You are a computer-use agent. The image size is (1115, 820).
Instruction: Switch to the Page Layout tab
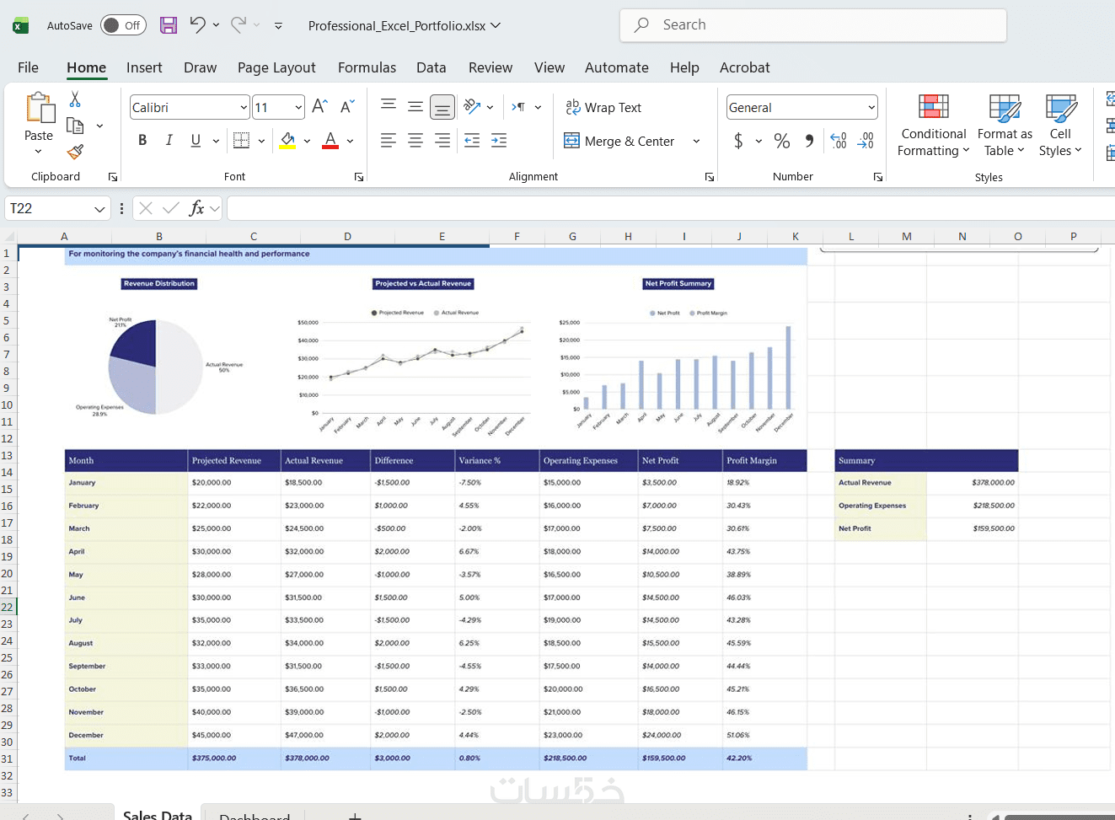[276, 67]
